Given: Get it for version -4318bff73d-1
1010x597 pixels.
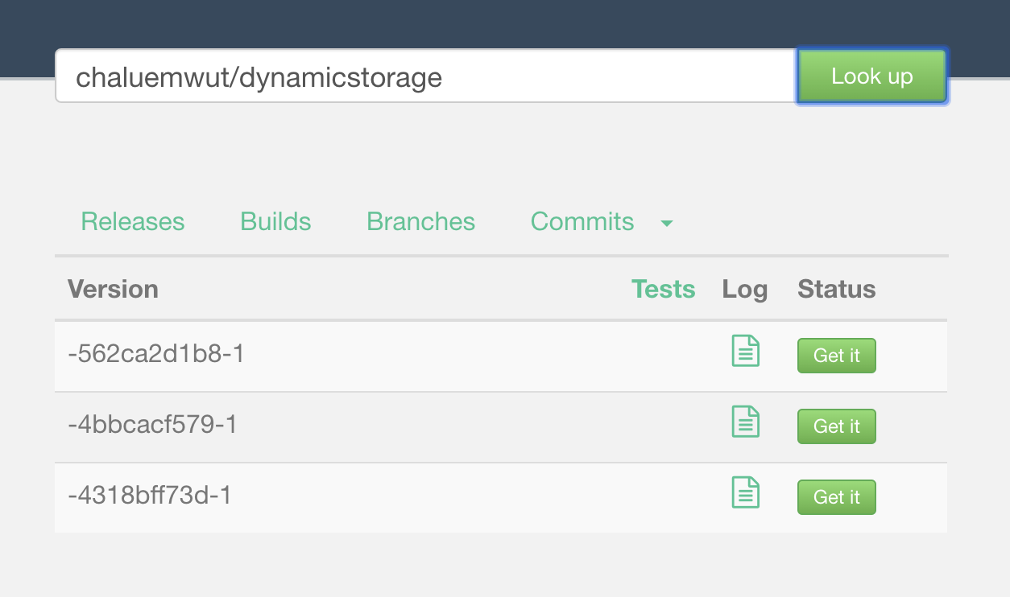Looking at the screenshot, I should point(837,497).
